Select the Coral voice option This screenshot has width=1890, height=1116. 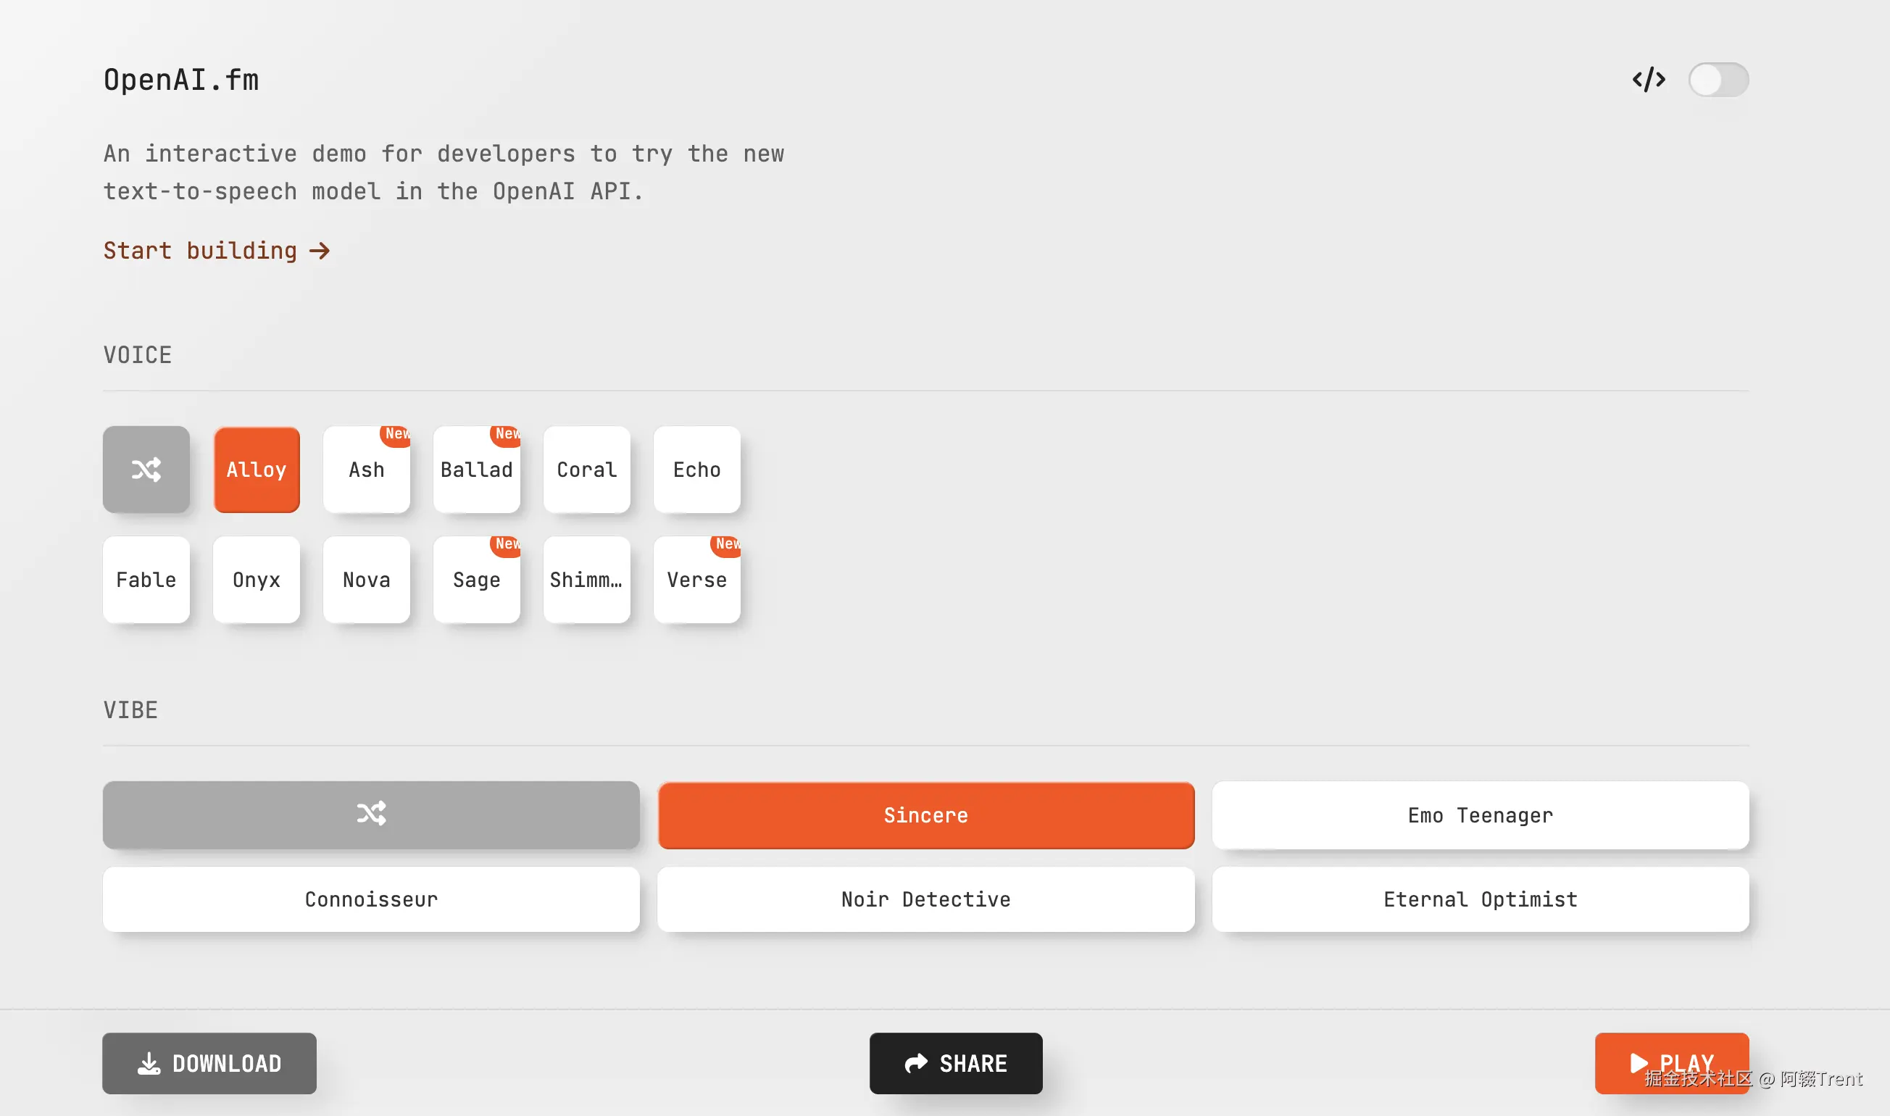586,470
